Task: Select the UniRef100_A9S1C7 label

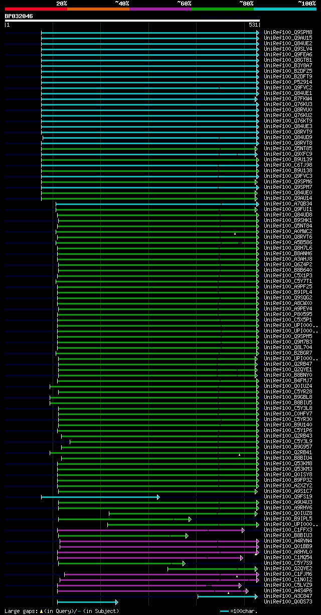Action: click(x=288, y=491)
